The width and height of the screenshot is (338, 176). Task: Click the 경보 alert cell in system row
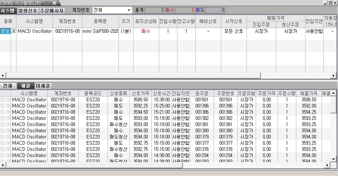pos(5,31)
